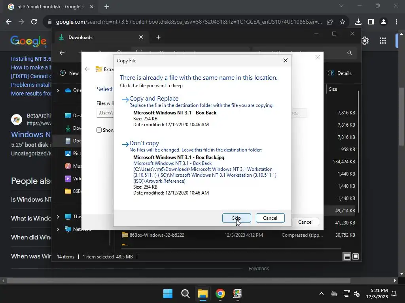Select the nt 3.5 build bootdisk tab

click(x=50, y=7)
